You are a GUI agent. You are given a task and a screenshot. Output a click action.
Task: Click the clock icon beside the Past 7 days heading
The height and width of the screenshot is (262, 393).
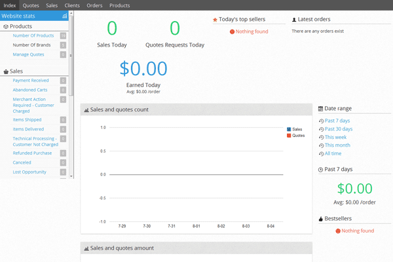320,170
